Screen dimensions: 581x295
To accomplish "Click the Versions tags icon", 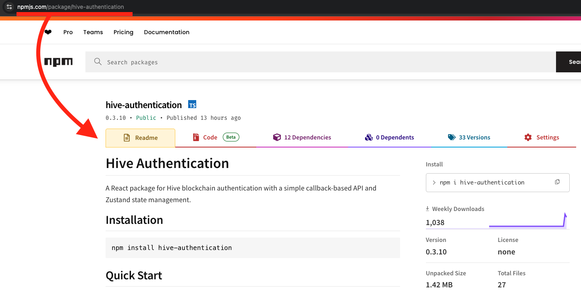I will [452, 137].
